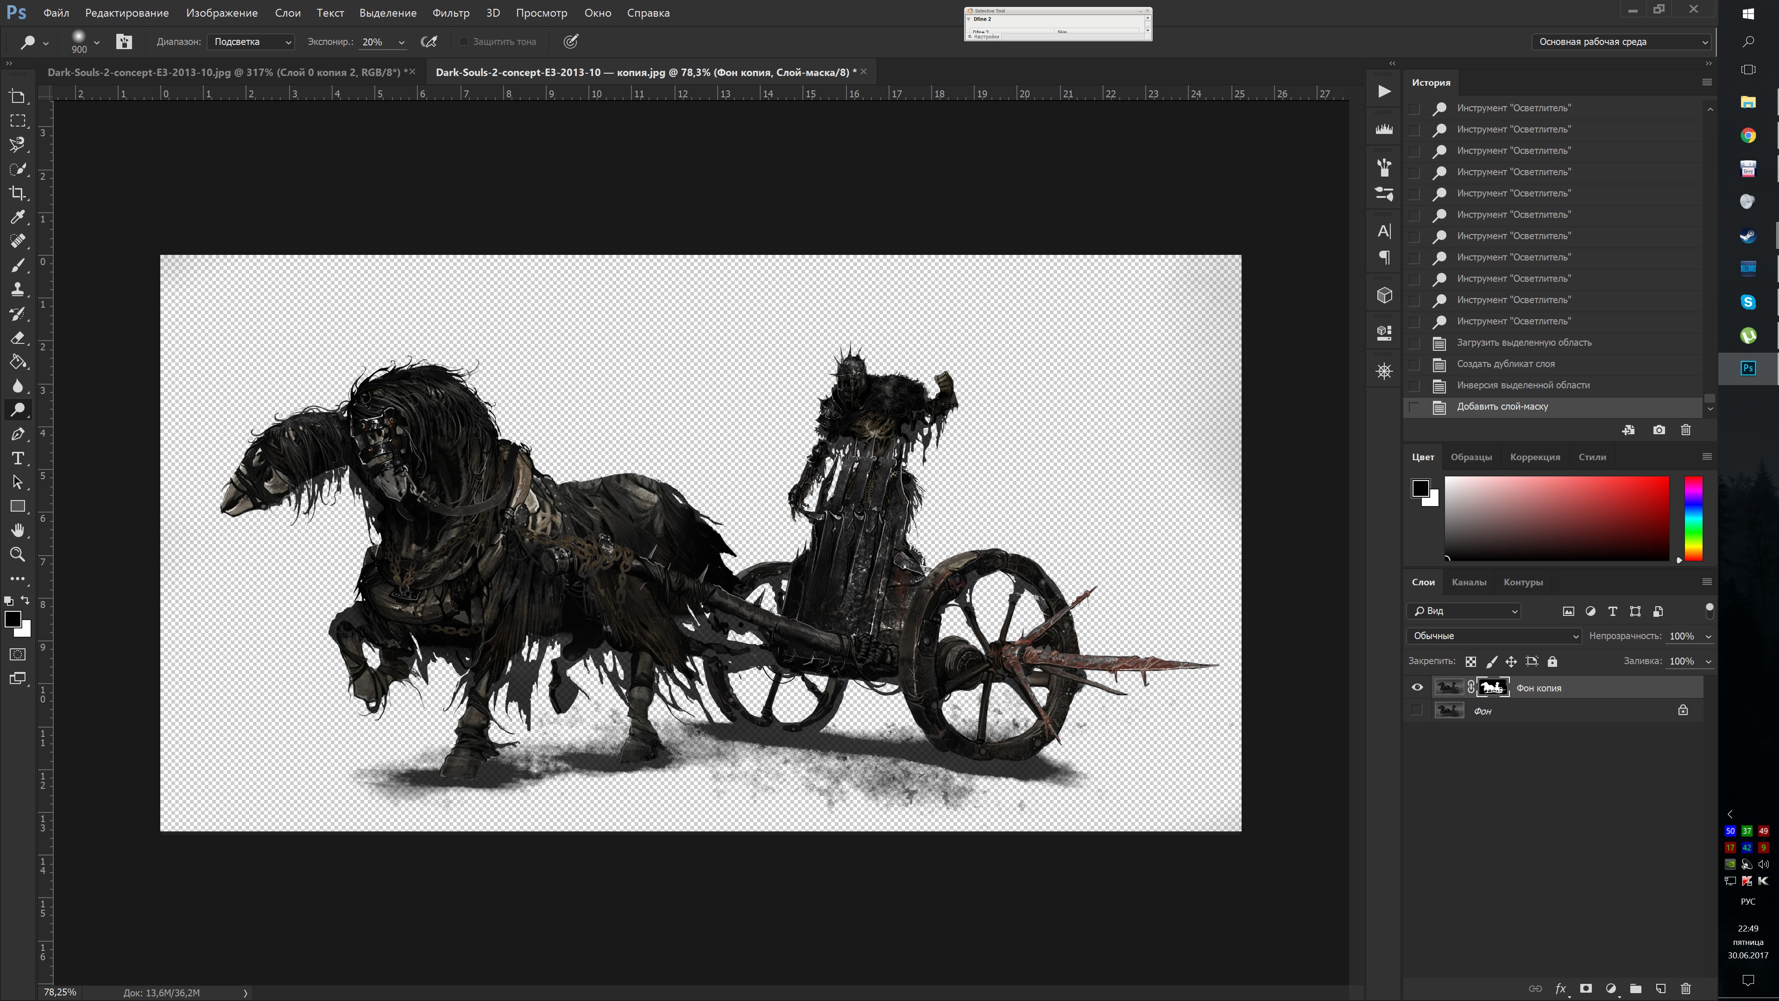Select the Rectangle shape tool
This screenshot has height=1001, width=1779.
(18, 507)
